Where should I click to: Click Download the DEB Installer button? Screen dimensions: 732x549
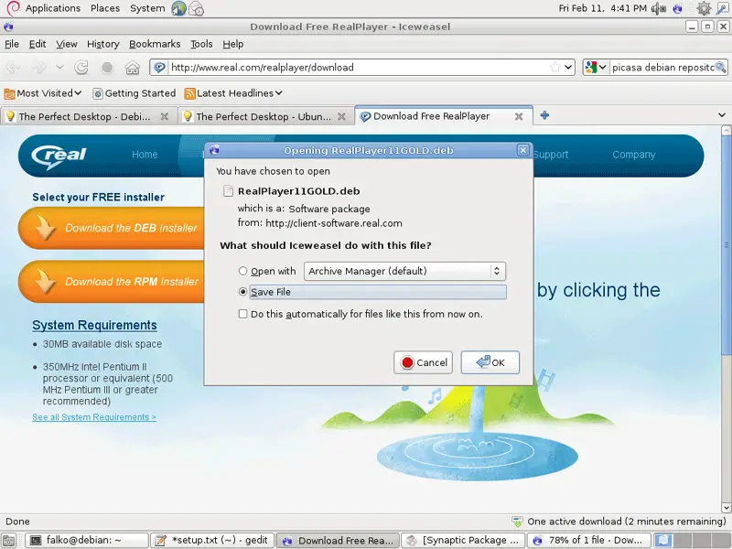[x=112, y=228]
